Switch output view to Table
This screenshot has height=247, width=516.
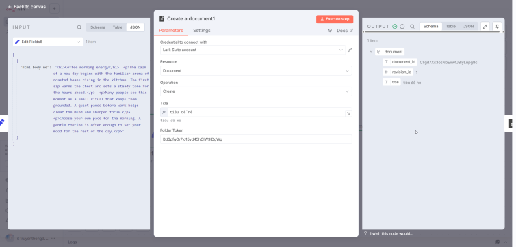pos(450,26)
